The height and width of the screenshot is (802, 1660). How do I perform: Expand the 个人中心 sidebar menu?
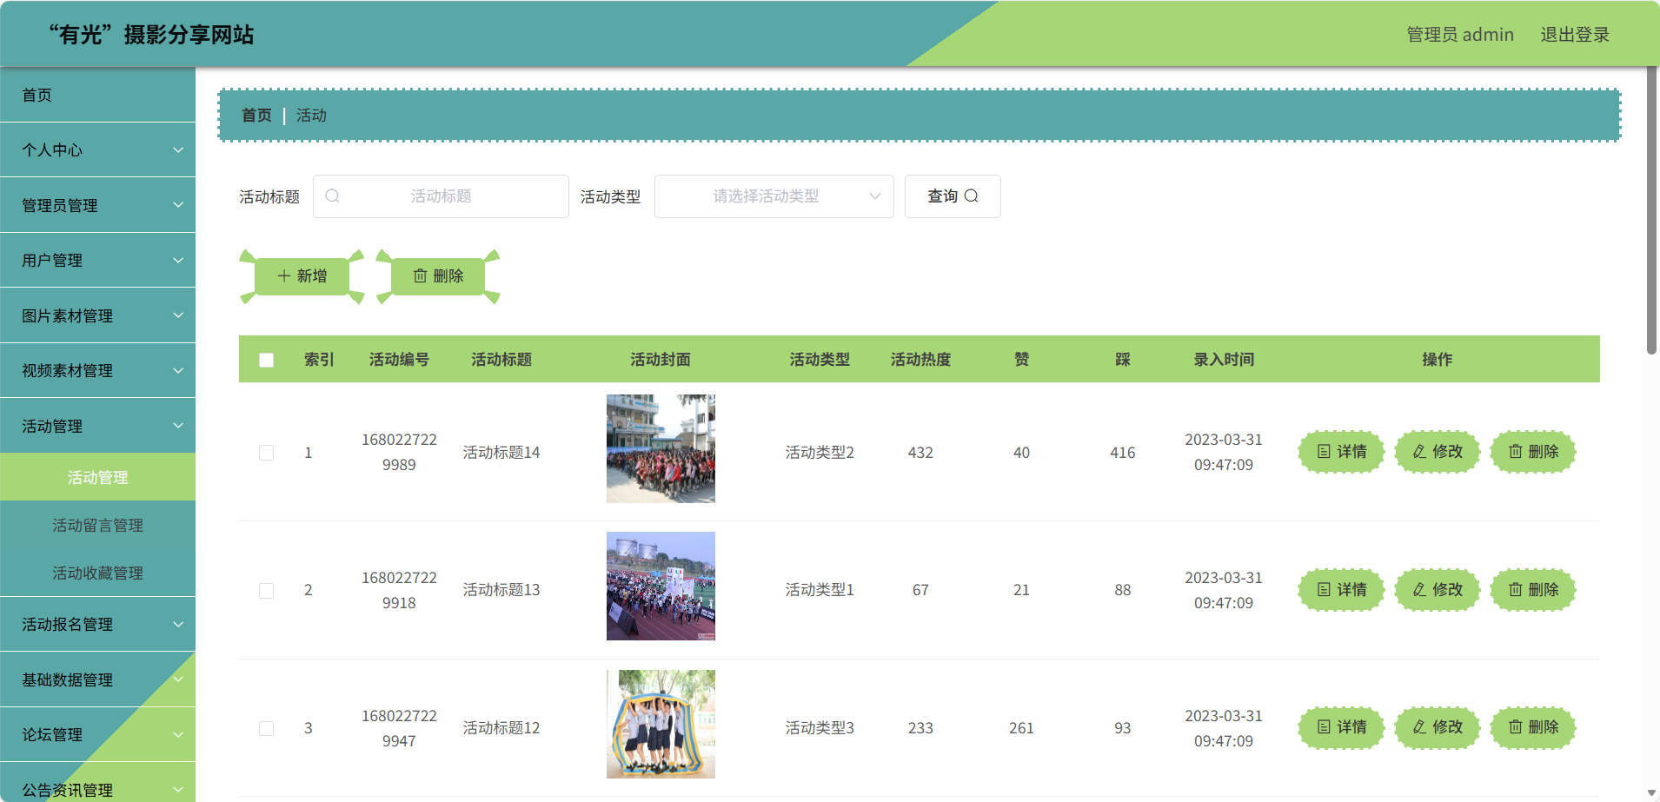click(97, 150)
